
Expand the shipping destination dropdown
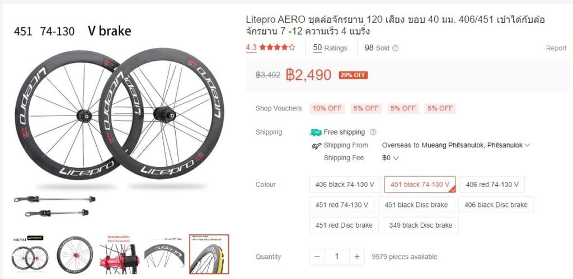coord(527,145)
